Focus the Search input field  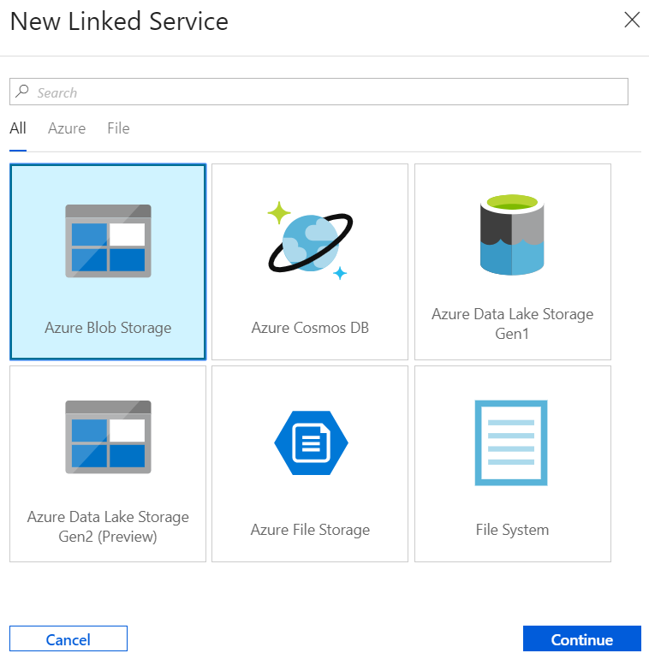(325, 92)
